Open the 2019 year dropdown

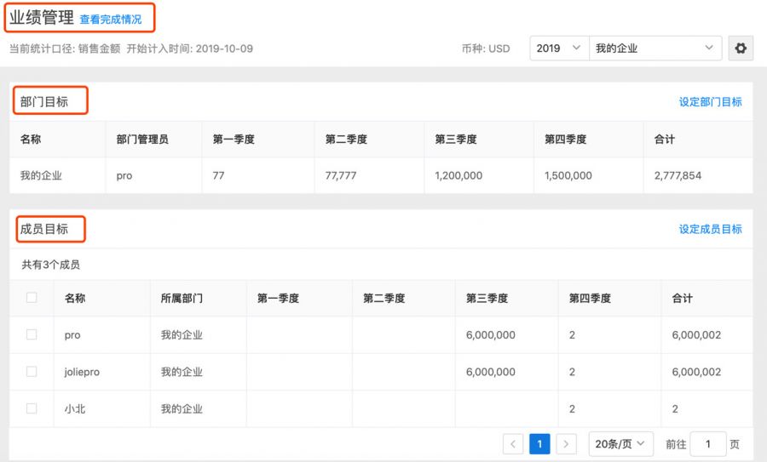pos(558,48)
